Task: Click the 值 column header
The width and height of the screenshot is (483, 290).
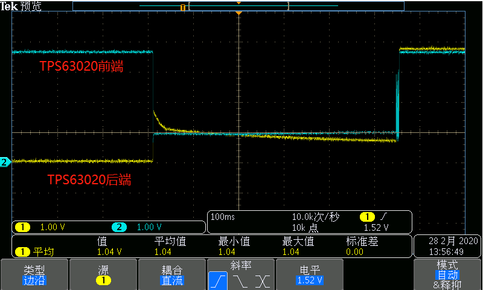Action: point(102,241)
